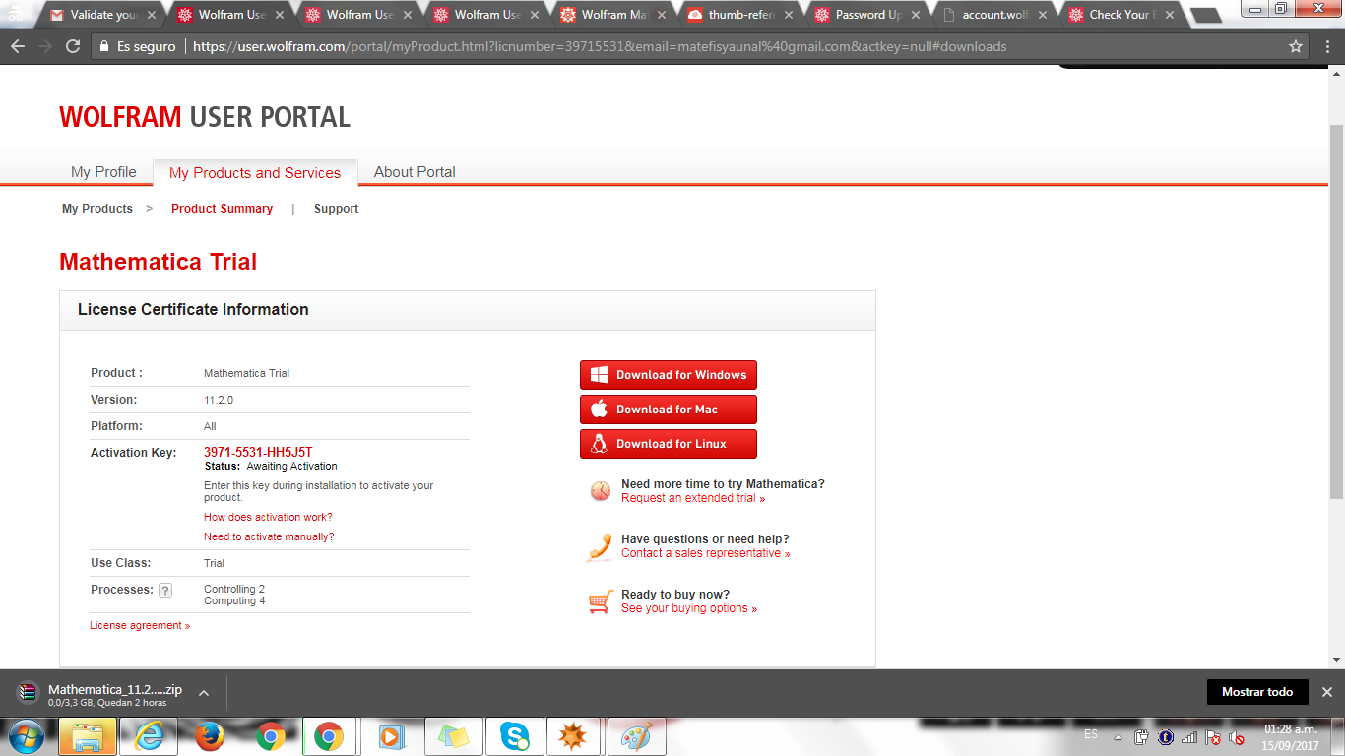Click the shopping cart icon
The height and width of the screenshot is (756, 1345).
[x=601, y=601]
